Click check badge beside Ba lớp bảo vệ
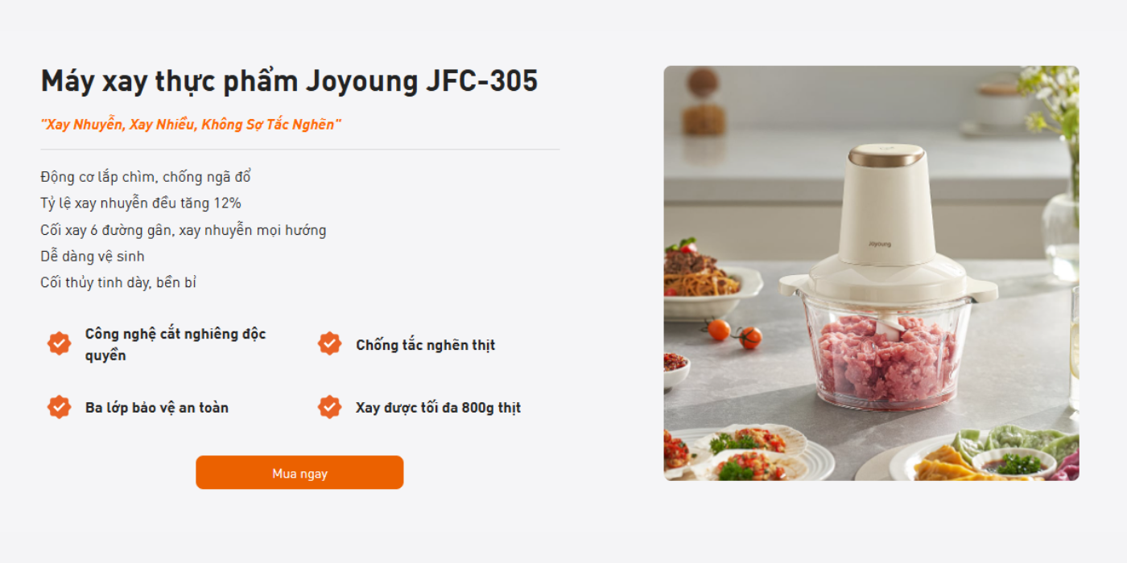The image size is (1127, 563). tap(59, 407)
